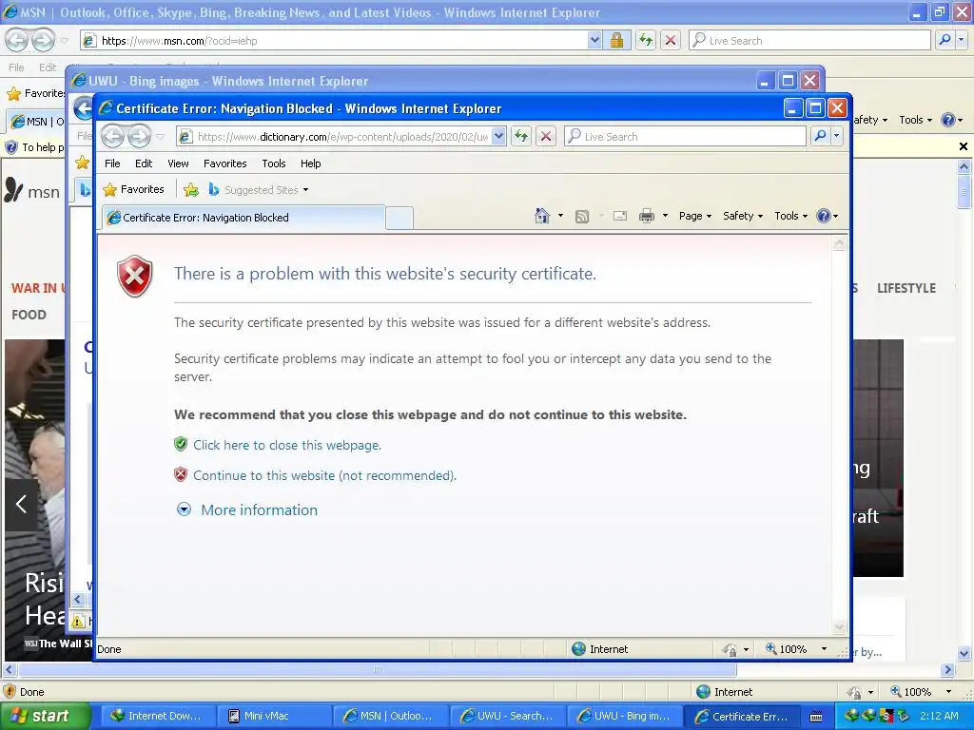Viewport: 974px width, 730px height.
Task: Click Add to Favorites Bar icon
Action: tap(190, 189)
